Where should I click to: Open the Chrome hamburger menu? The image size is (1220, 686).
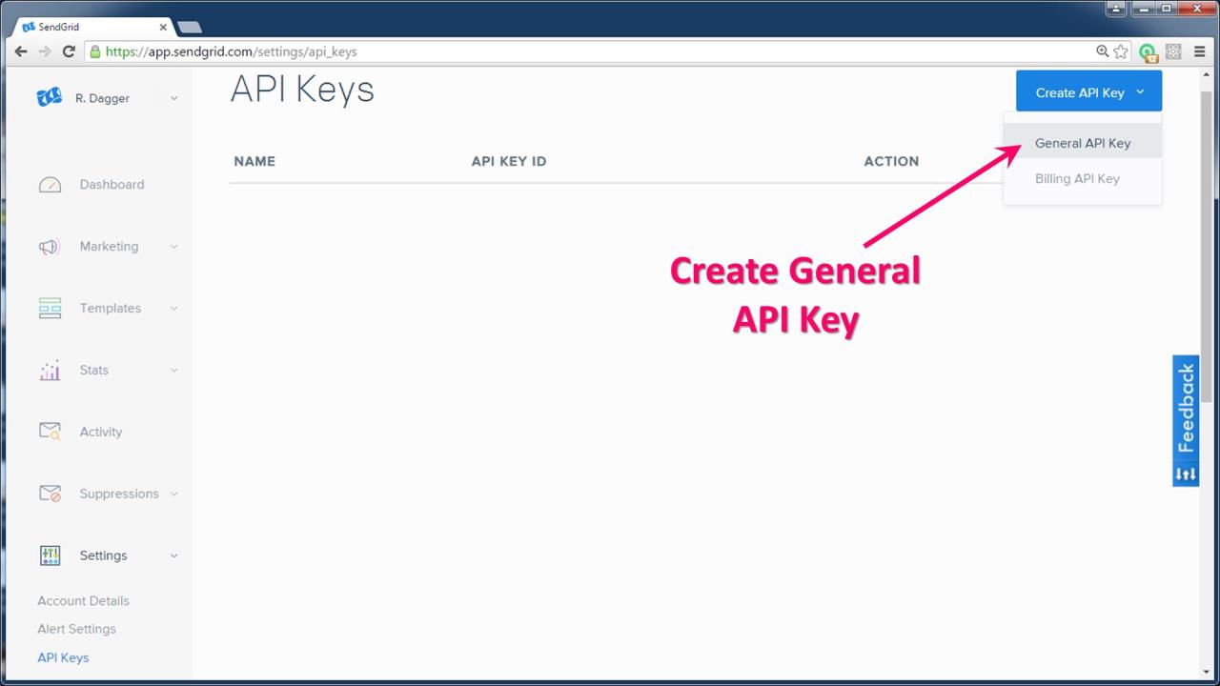click(x=1199, y=51)
